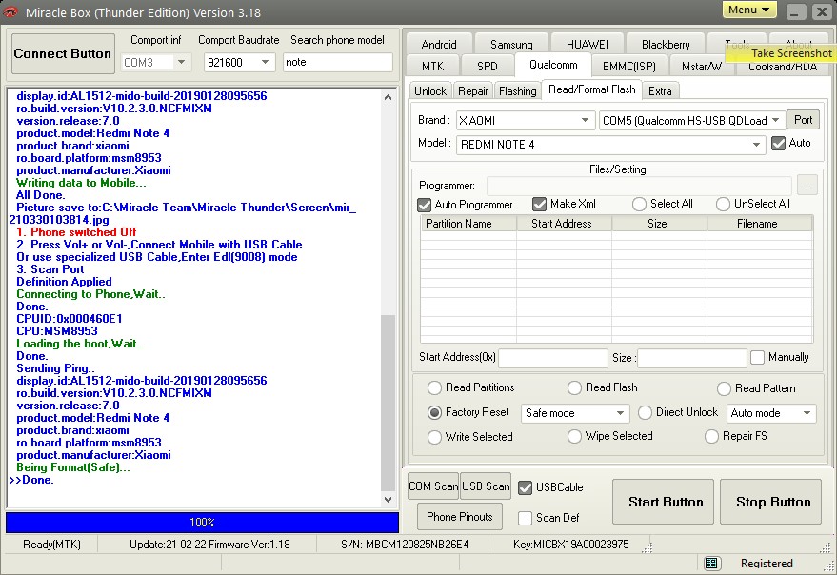Click the Port button
Image resolution: width=837 pixels, height=575 pixels.
803,120
